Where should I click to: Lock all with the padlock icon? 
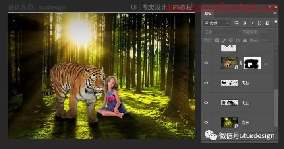coord(245,40)
